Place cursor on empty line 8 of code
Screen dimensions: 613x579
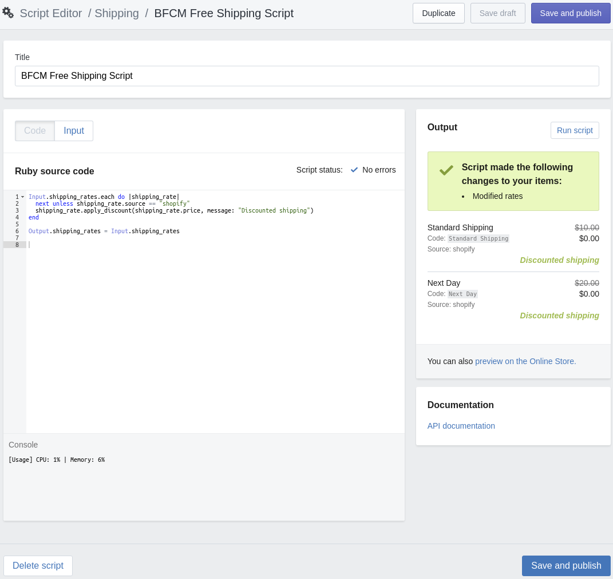pos(215,245)
